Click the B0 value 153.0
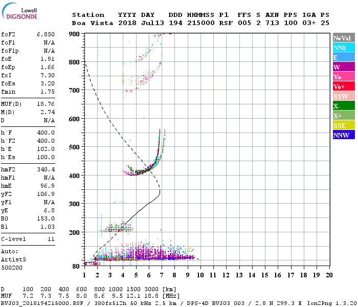This screenshot has height=307, width=358. click(x=46, y=219)
